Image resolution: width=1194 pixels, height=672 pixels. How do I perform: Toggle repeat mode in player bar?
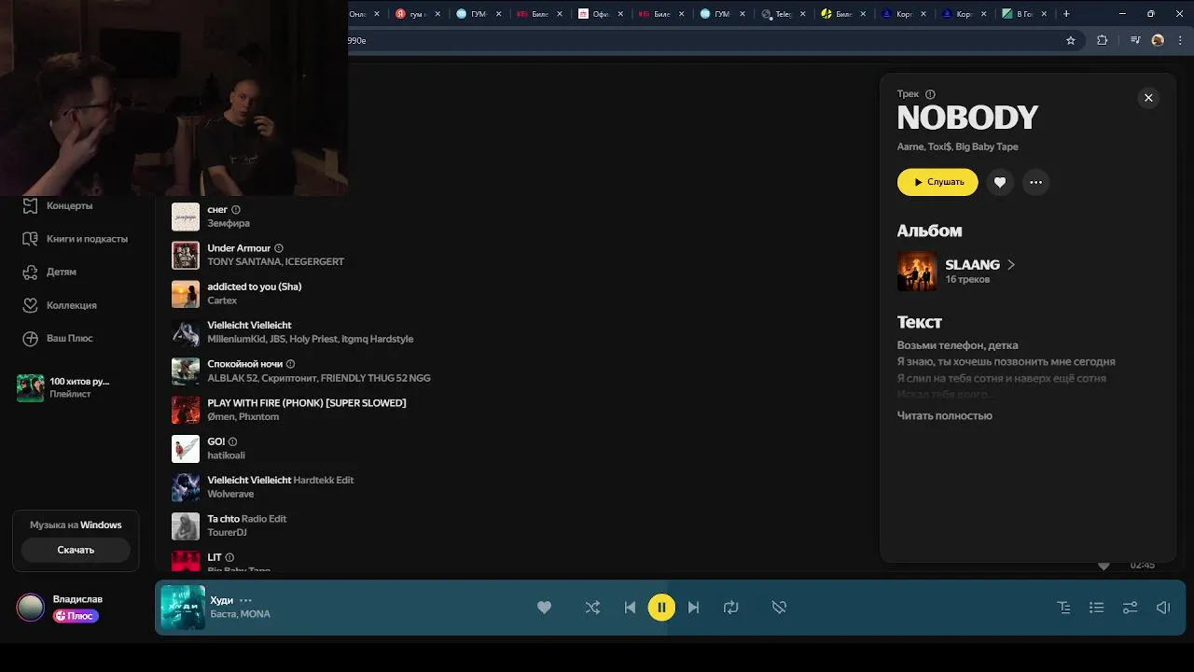pyautogui.click(x=731, y=608)
